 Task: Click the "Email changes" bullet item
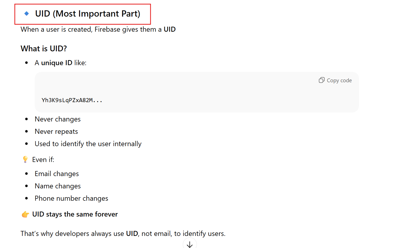[57, 174]
